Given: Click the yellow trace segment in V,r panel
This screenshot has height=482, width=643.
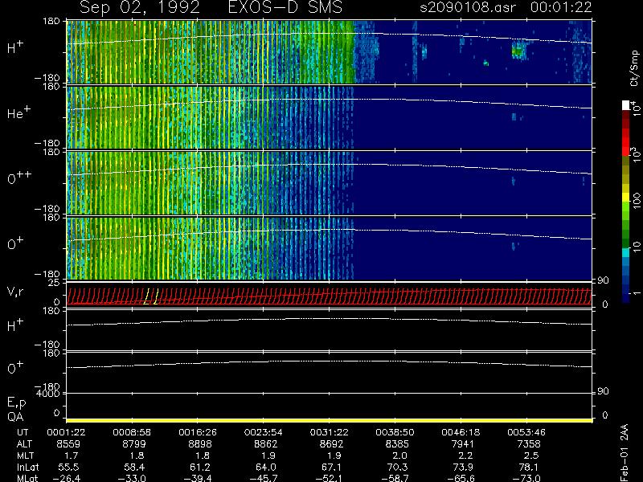Looking at the screenshot, I should tap(151, 296).
